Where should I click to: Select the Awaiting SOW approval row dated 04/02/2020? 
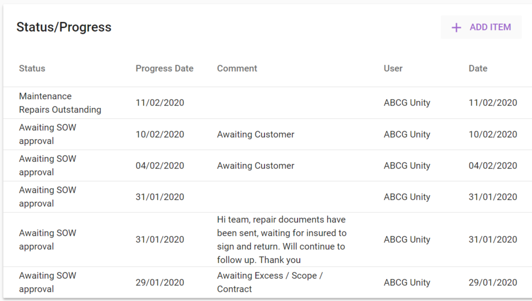pos(267,165)
